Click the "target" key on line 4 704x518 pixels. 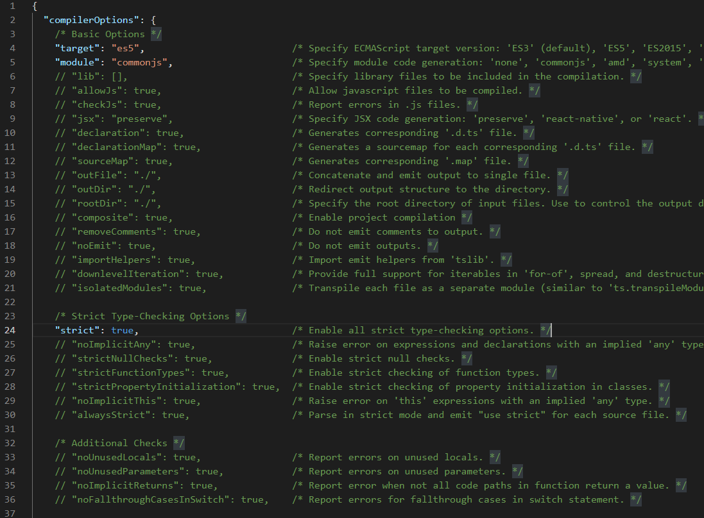tap(76, 48)
